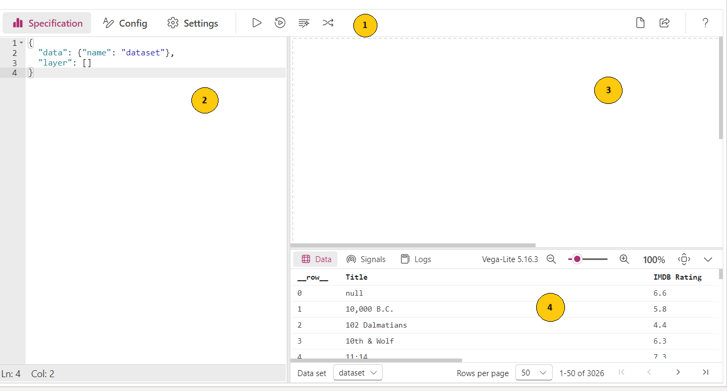This screenshot has height=391, width=727.
Task: Open the Data set dropdown
Action: point(357,372)
